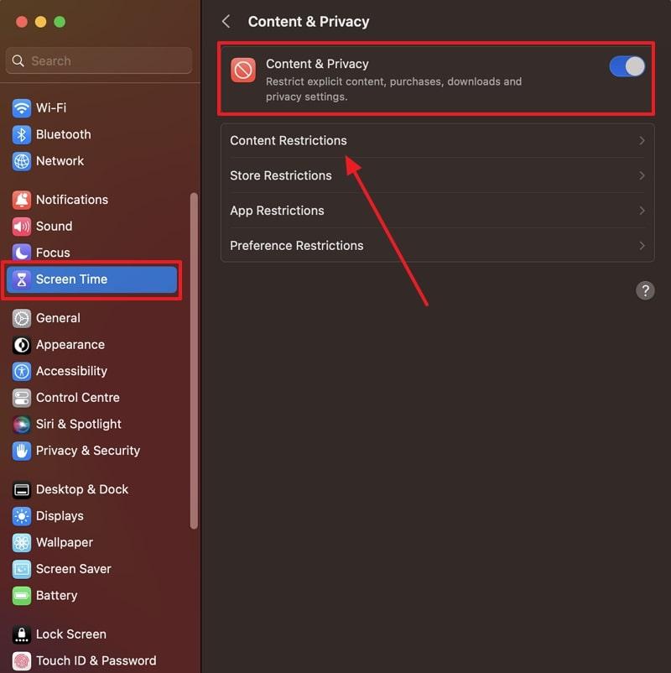Image resolution: width=671 pixels, height=673 pixels.
Task: Select Battery label in sidebar
Action: point(57,596)
